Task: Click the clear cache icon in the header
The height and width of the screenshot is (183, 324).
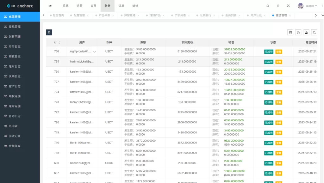Action: click(278, 6)
